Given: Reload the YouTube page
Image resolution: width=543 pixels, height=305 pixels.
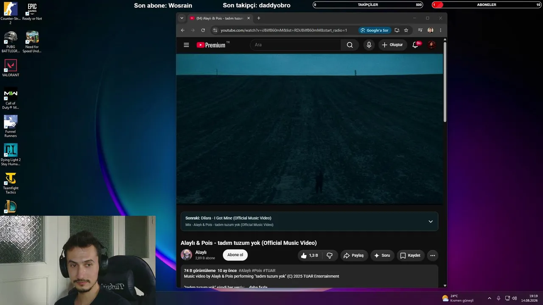Looking at the screenshot, I should click(203, 30).
